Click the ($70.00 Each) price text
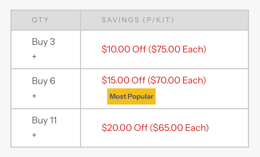 click(x=177, y=80)
